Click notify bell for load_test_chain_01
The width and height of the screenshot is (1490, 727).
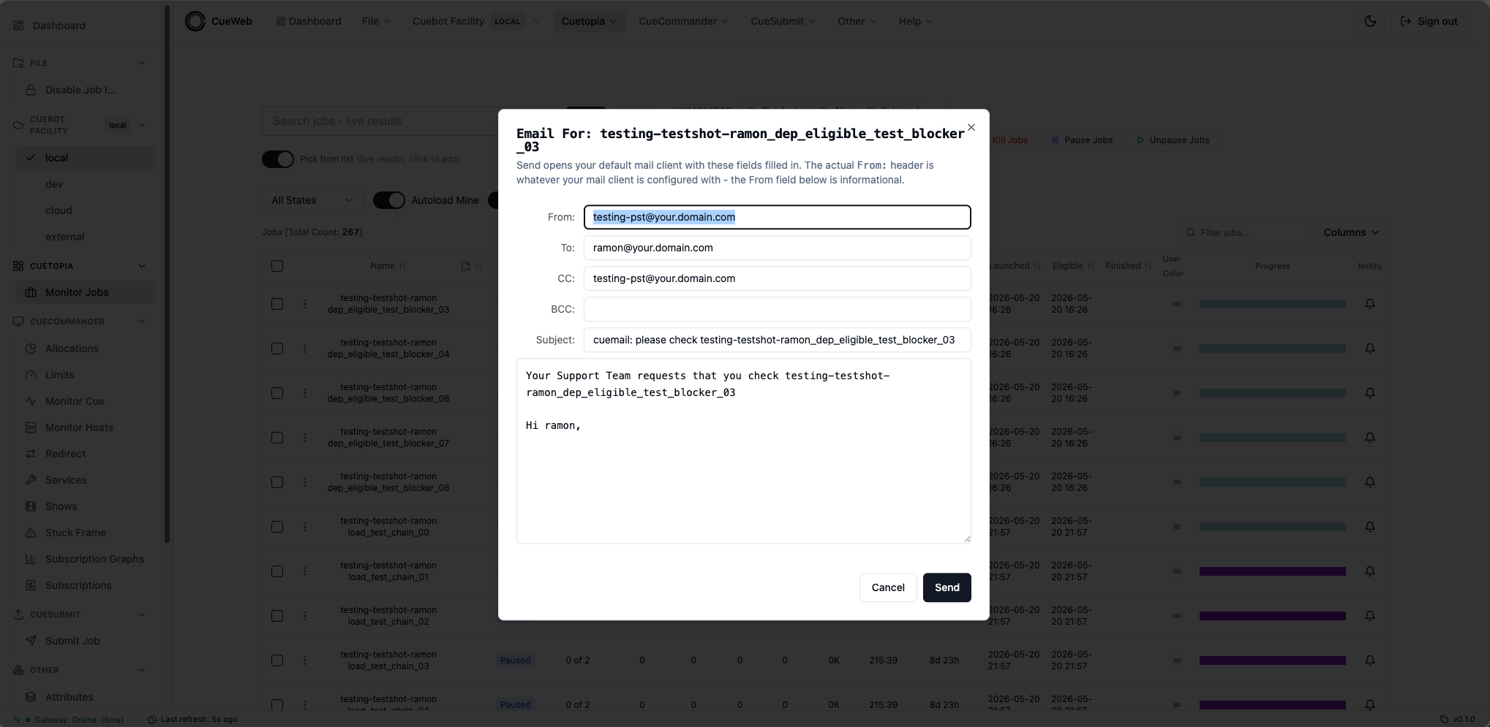coord(1370,571)
